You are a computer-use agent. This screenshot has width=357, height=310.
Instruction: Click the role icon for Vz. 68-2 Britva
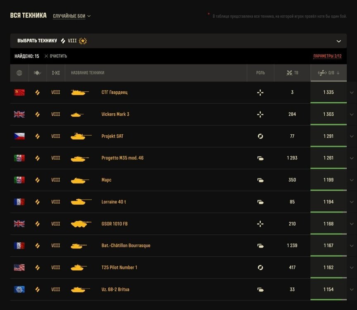click(x=260, y=290)
